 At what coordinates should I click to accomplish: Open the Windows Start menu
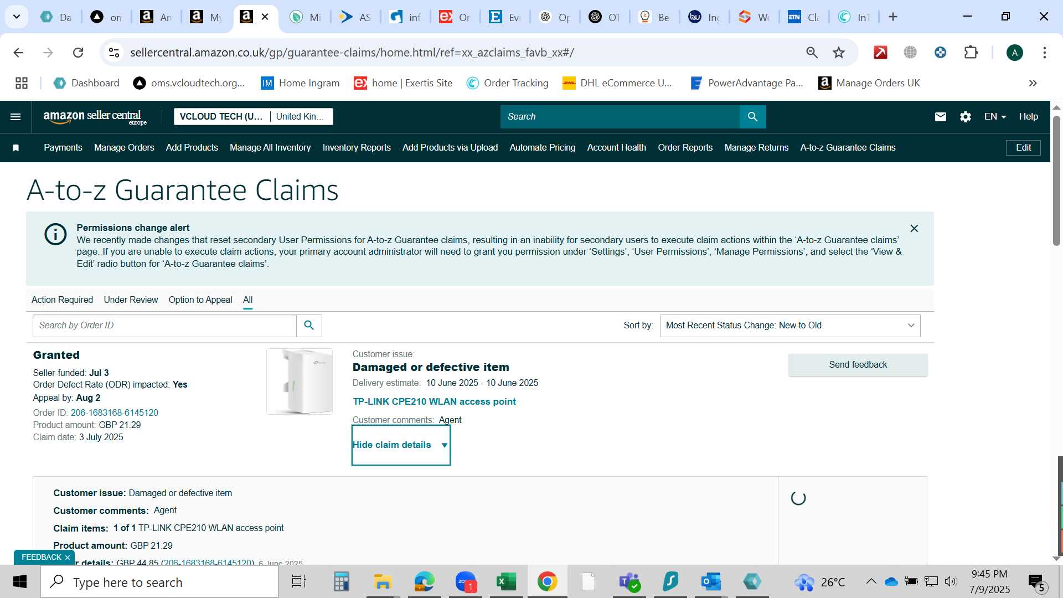click(20, 582)
